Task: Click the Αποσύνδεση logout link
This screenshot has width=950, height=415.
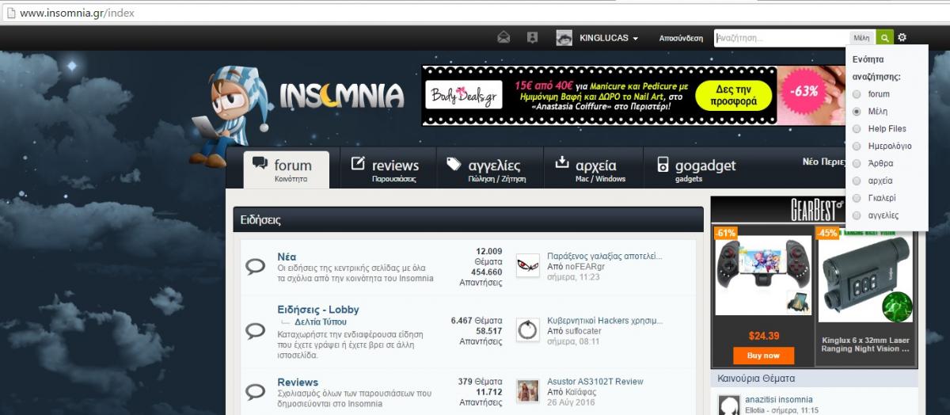Action: (681, 38)
